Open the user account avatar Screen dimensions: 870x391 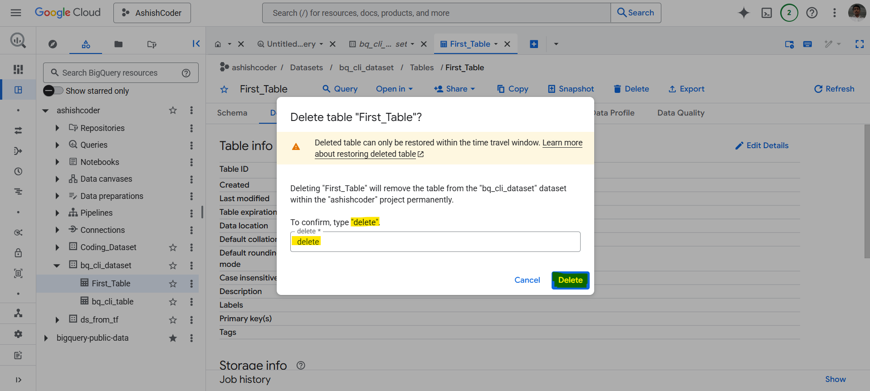[x=857, y=13]
